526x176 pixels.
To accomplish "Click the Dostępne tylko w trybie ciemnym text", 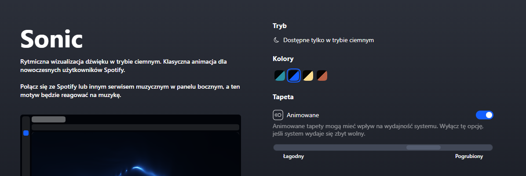I will click(329, 40).
